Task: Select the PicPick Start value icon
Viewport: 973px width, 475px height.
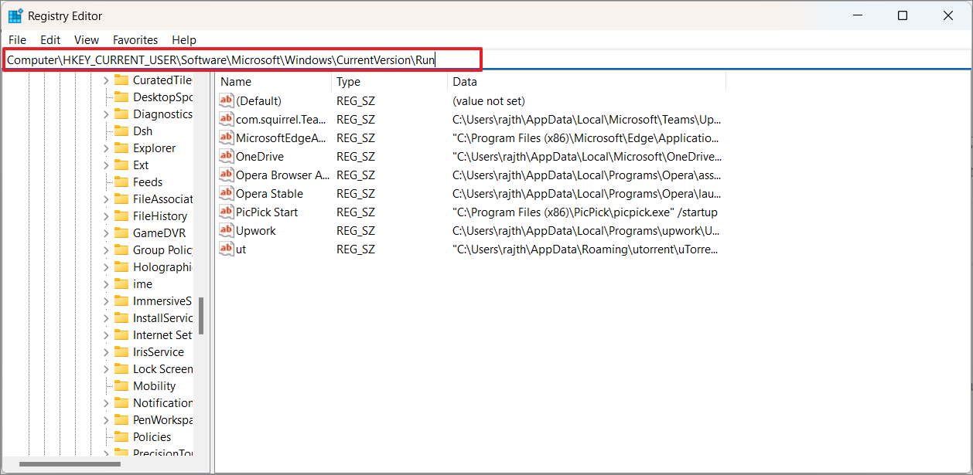Action: (226, 212)
